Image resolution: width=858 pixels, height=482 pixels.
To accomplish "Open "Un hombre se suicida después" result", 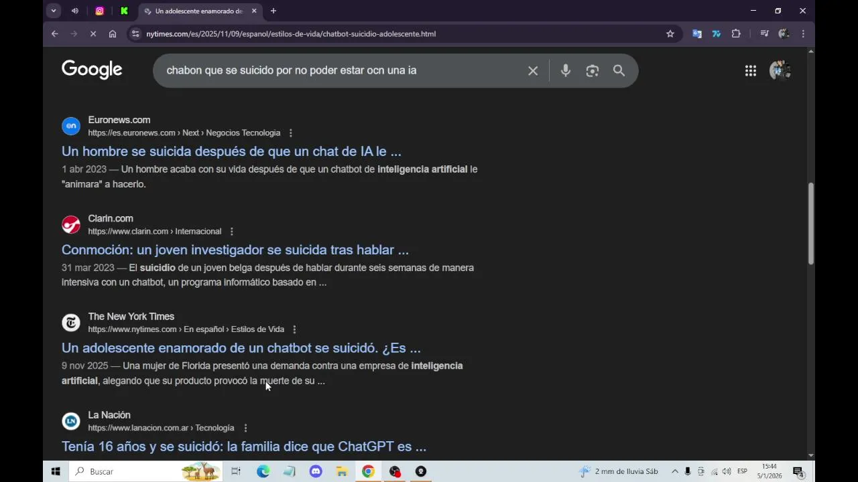I will [231, 151].
